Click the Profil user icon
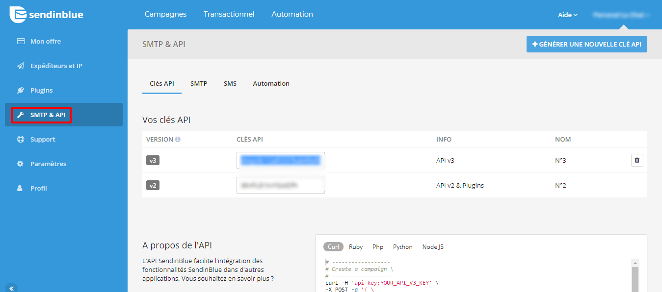 [20, 188]
